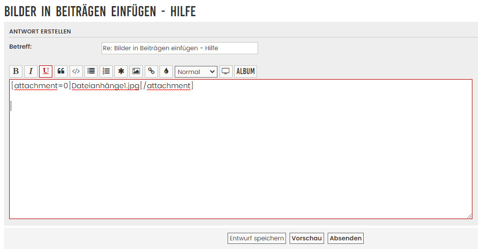The width and height of the screenshot is (478, 251).
Task: Insert an image tag
Action: coord(136,71)
